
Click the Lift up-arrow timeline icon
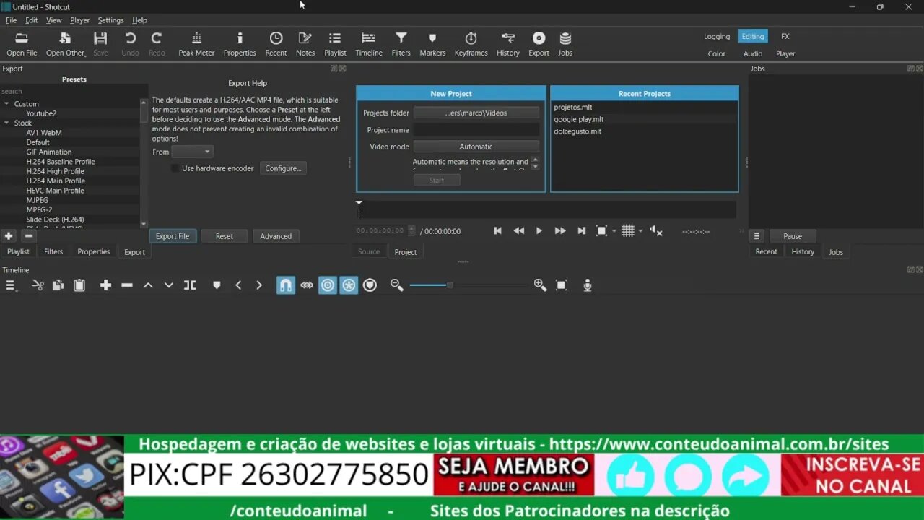point(148,285)
